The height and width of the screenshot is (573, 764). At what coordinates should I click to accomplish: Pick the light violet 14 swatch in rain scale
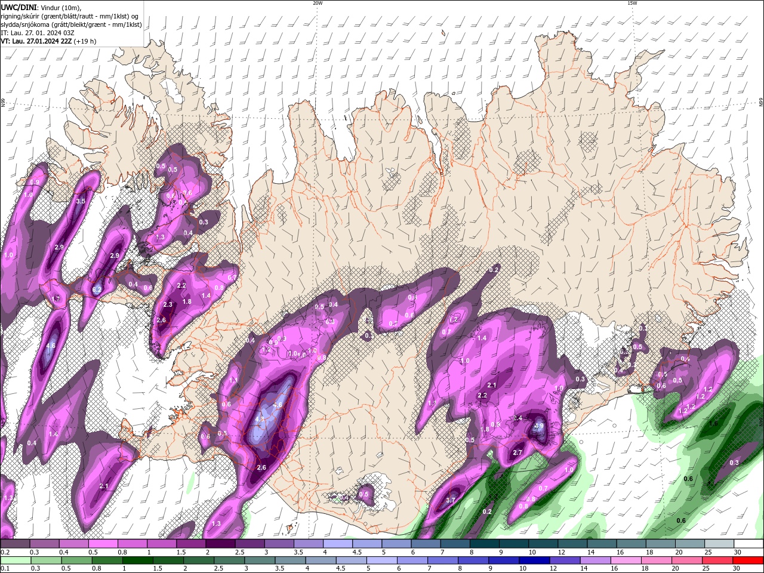pos(594,560)
